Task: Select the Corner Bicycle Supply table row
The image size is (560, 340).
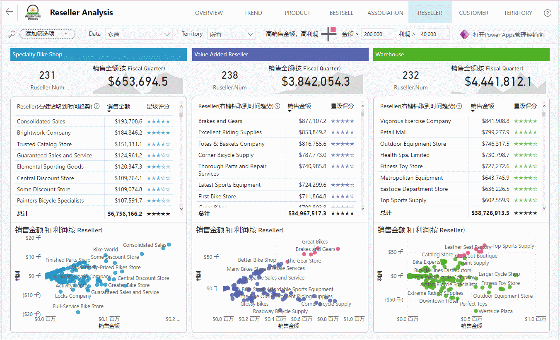Action: [x=276, y=155]
